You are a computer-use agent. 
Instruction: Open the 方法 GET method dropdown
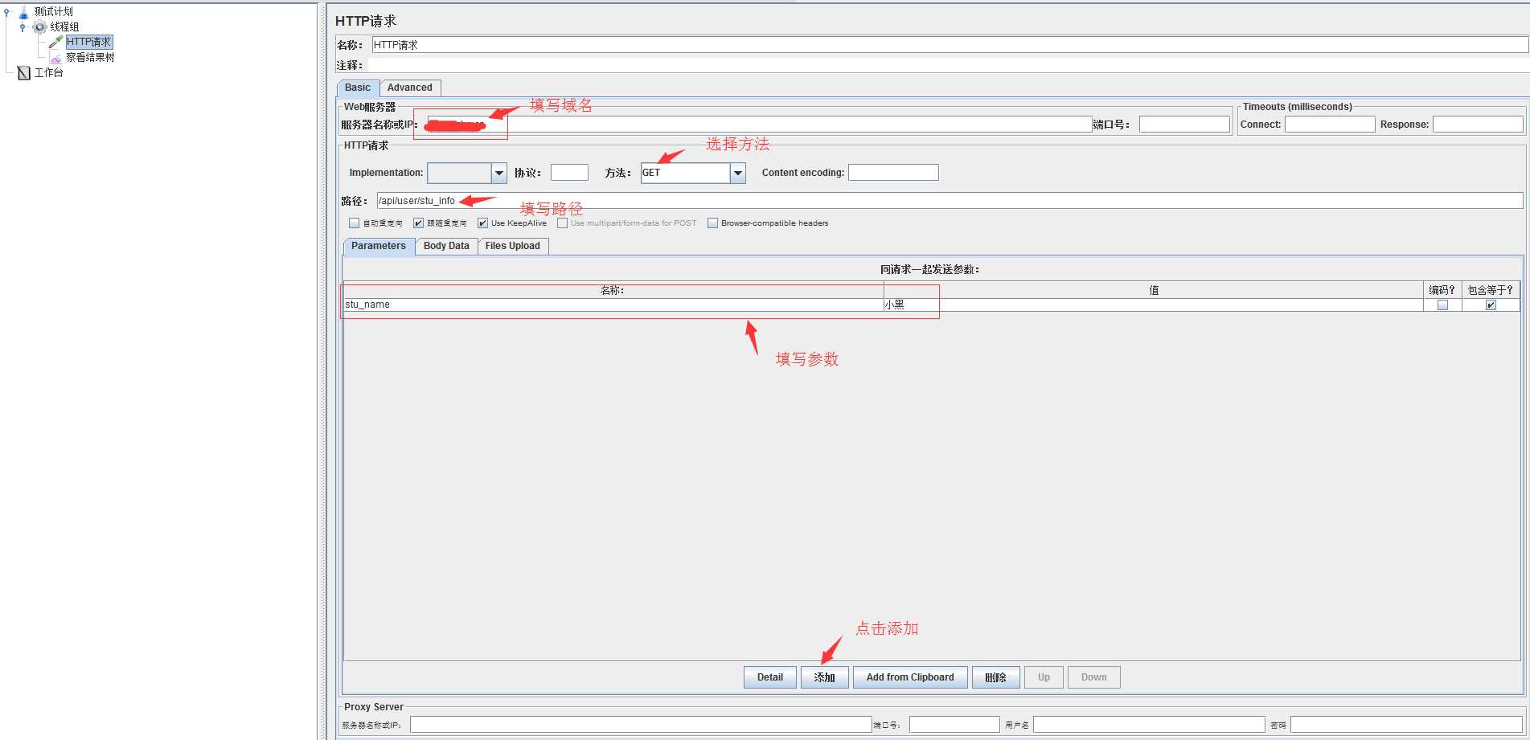(738, 173)
